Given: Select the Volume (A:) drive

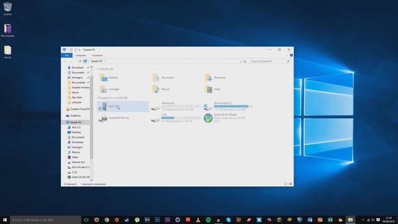Looking at the screenshot, I should (x=175, y=106).
